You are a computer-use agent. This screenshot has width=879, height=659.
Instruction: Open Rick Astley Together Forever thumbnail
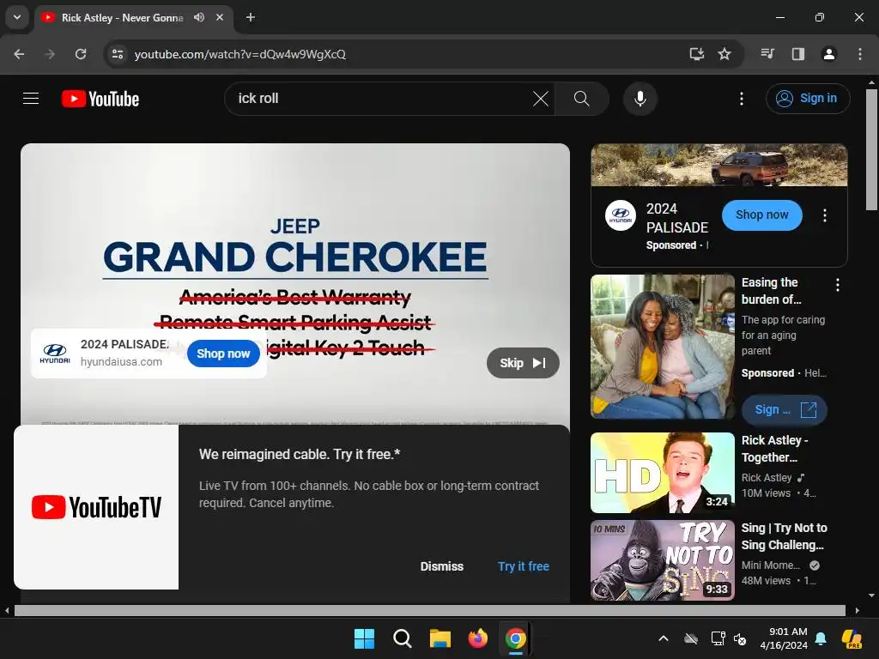662,473
